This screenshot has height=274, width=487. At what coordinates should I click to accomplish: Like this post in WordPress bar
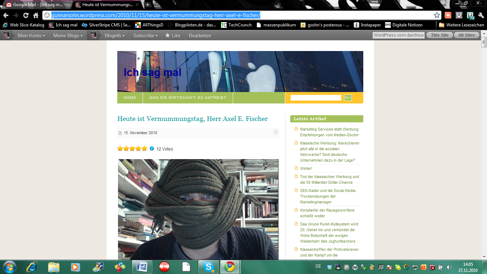173,35
